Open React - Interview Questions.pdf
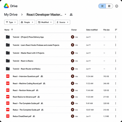 26,76
